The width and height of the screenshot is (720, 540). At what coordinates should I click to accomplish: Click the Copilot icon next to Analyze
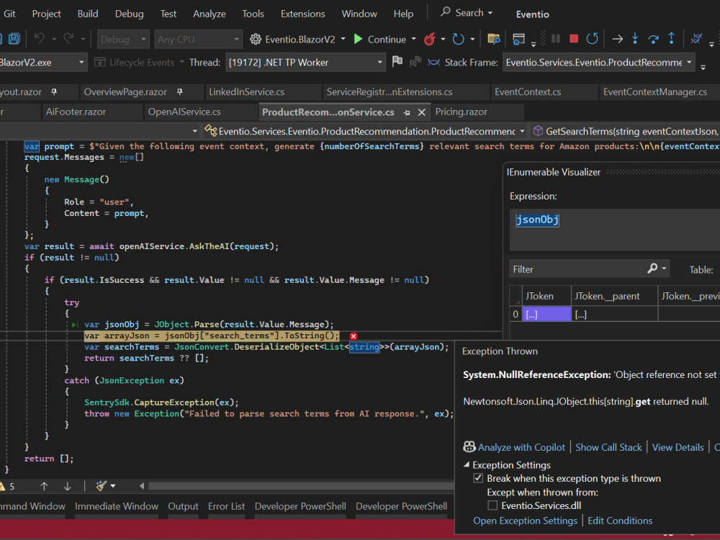[469, 447]
